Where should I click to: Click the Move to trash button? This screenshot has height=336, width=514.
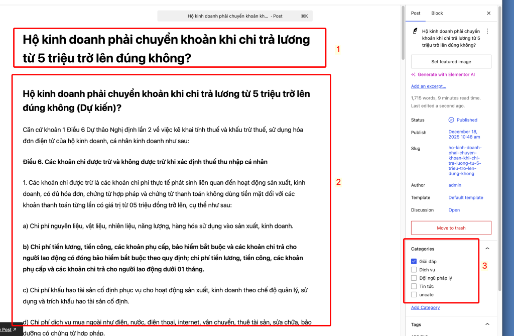coord(451,228)
